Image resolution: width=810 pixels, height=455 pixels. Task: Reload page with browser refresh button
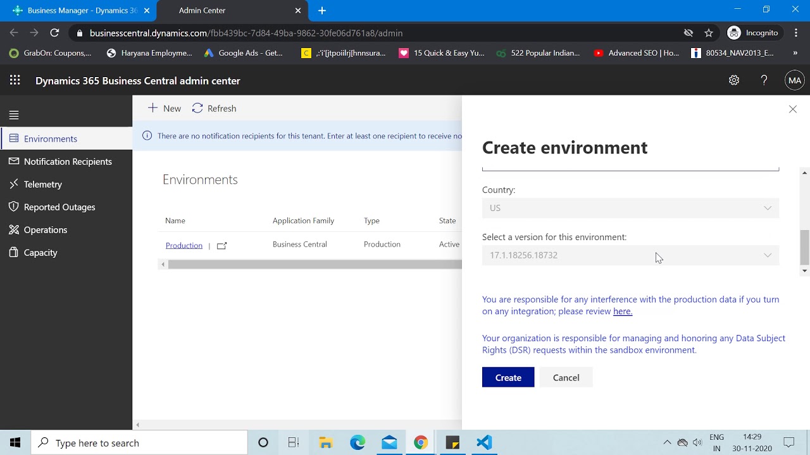click(x=54, y=33)
